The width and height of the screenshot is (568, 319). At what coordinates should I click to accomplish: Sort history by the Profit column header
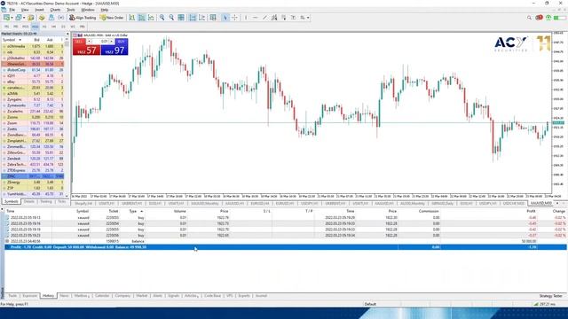point(531,211)
